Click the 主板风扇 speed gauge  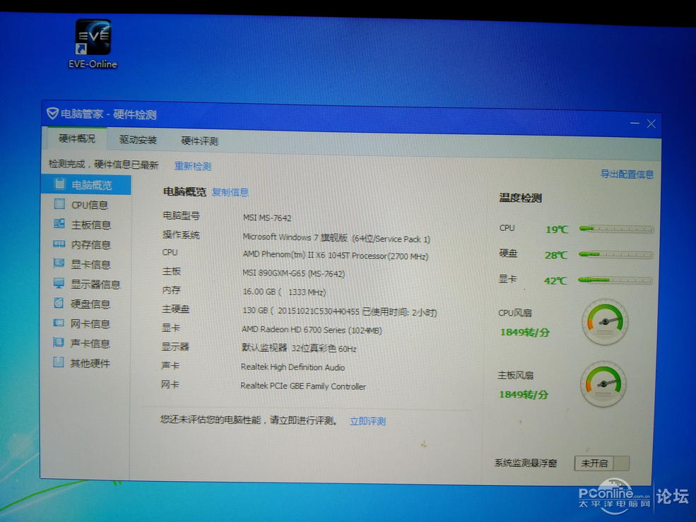(603, 384)
